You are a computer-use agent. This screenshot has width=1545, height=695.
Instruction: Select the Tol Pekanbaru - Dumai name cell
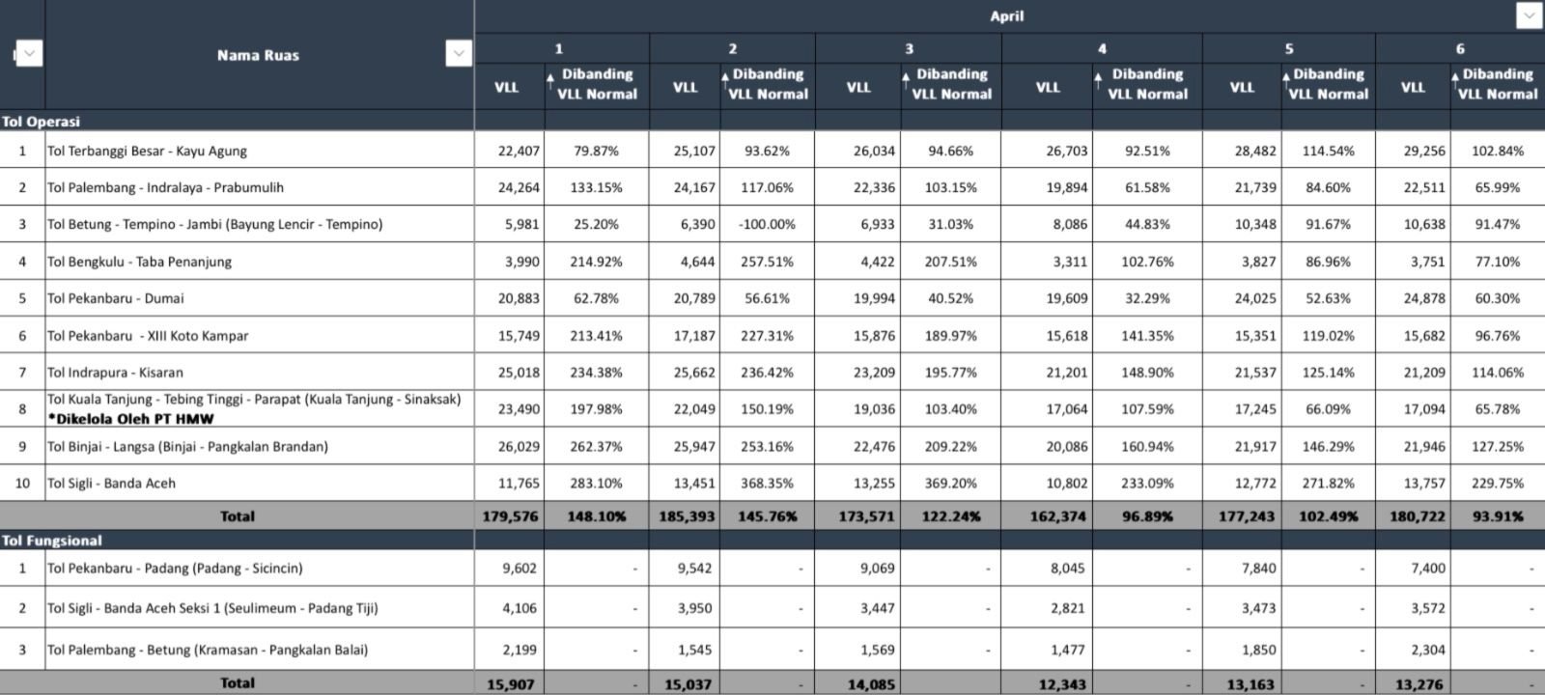(116, 298)
